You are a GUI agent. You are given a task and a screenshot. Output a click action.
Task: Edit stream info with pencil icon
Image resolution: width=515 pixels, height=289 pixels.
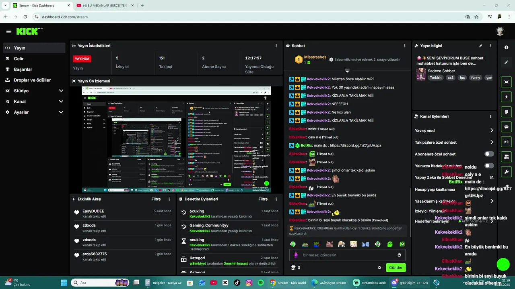(480, 46)
